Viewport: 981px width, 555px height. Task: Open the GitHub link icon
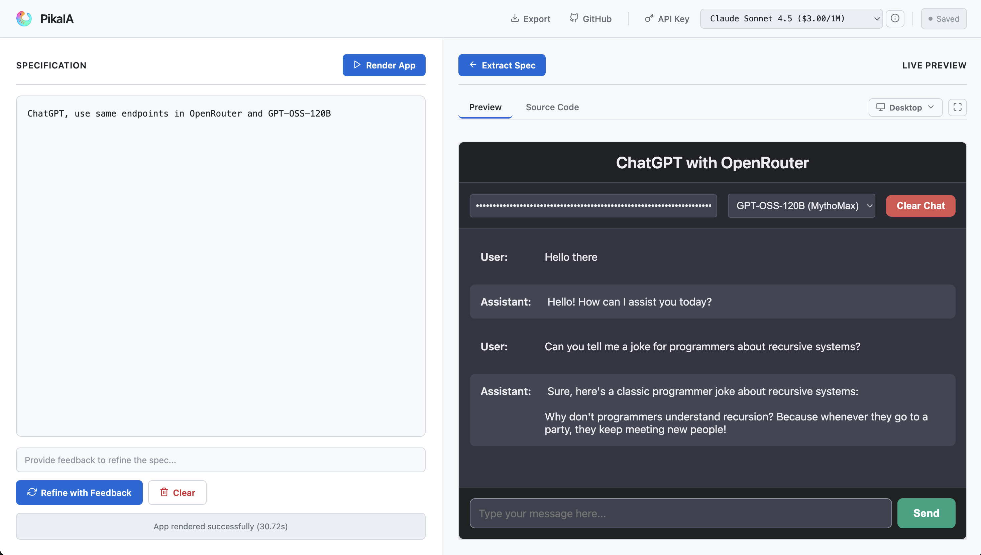573,18
